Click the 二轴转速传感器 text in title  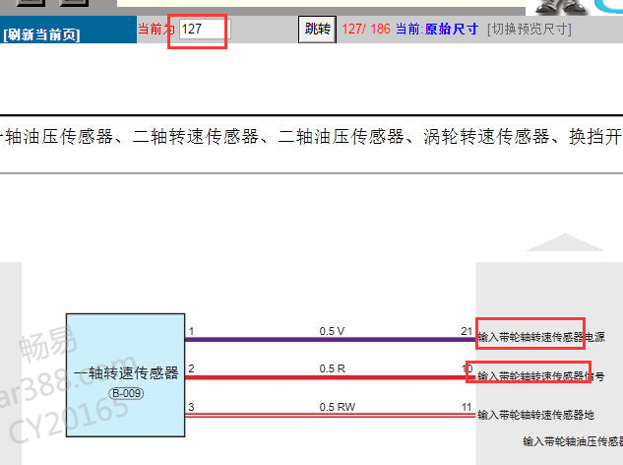click(196, 136)
